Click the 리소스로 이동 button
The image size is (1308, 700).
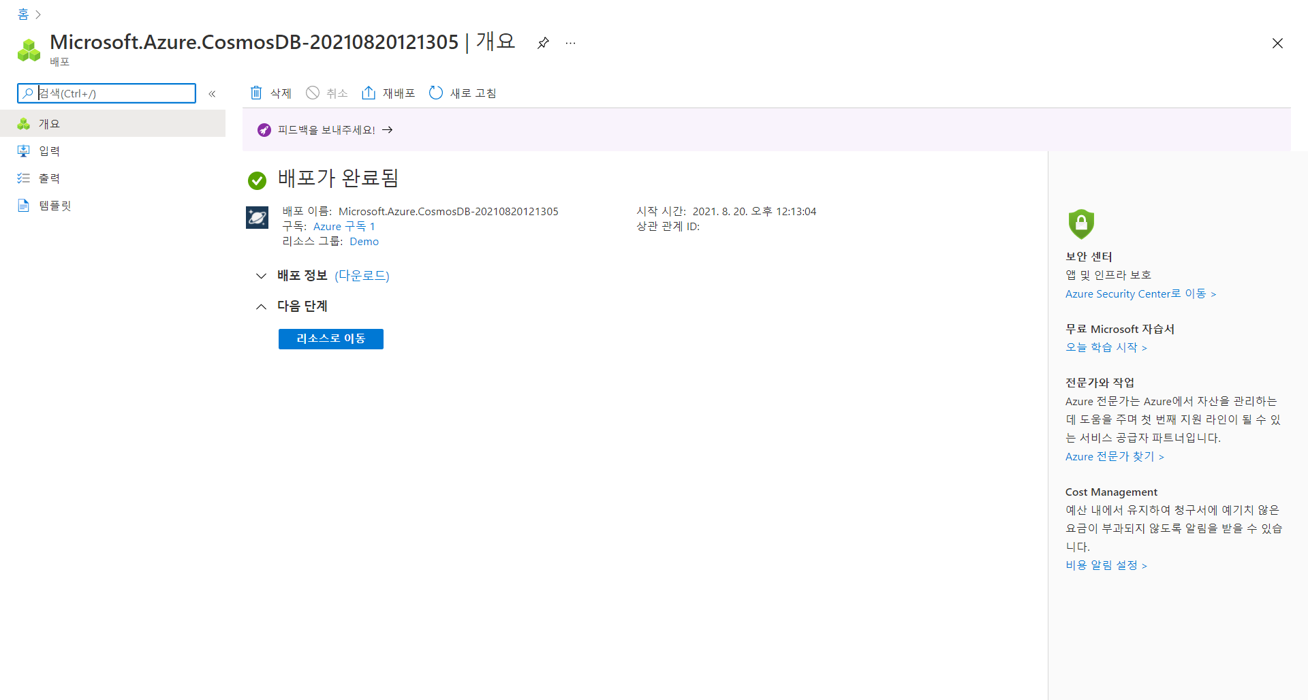point(331,338)
